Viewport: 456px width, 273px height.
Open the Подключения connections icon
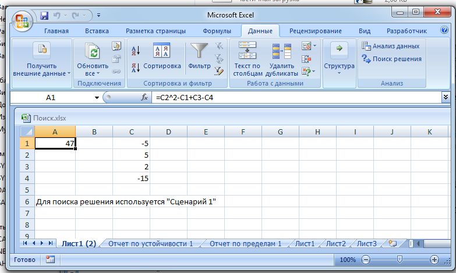tap(116, 46)
